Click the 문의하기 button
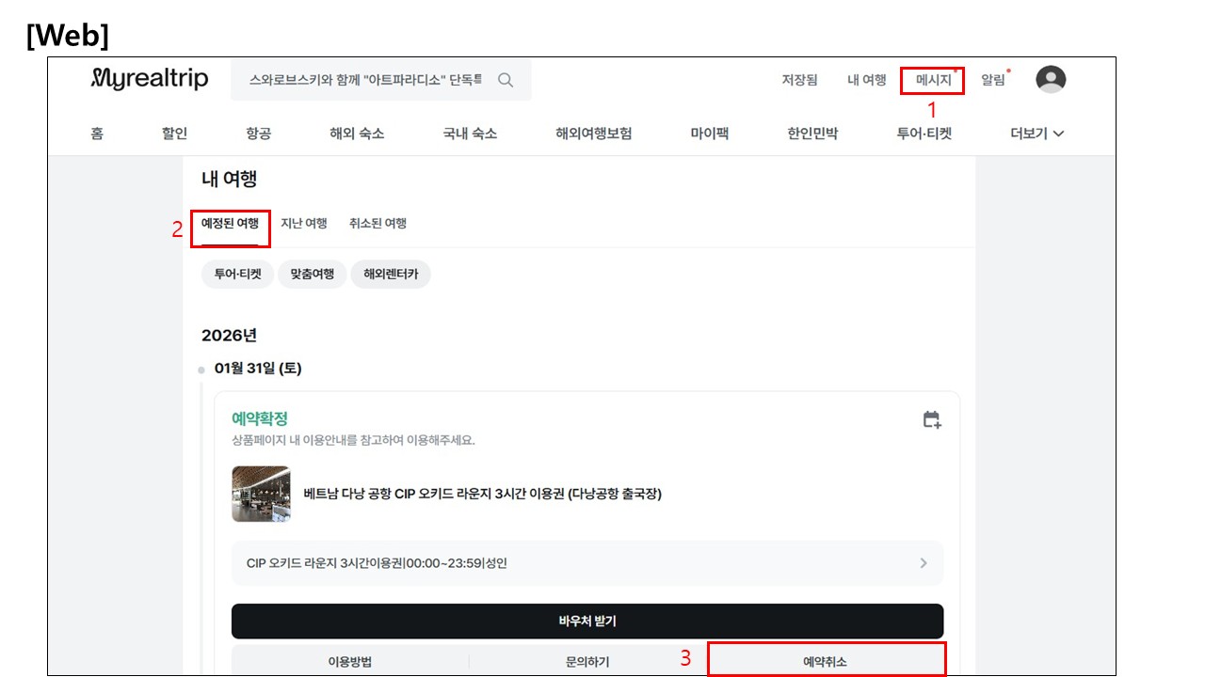Screen dimensions: 1205x677 click(x=586, y=661)
